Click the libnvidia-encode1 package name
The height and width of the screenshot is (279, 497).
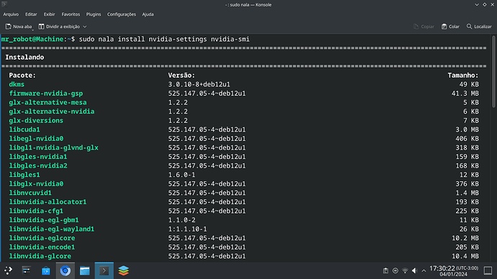[x=42, y=247]
